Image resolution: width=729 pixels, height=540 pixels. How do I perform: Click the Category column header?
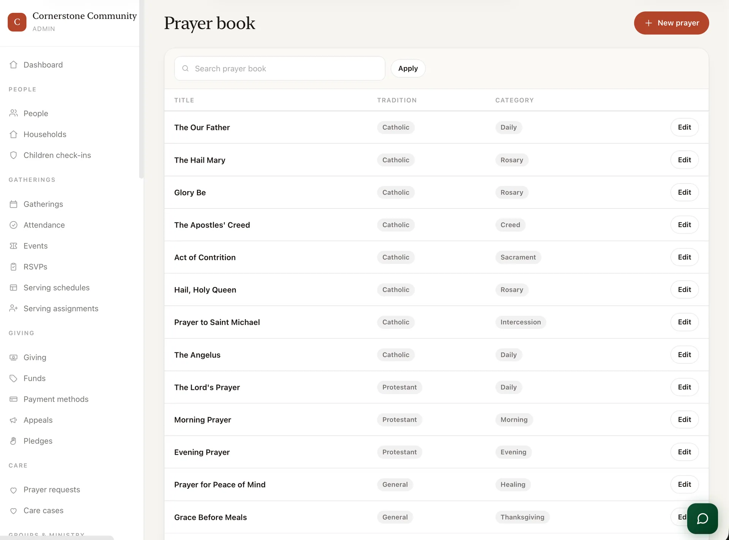(x=514, y=100)
